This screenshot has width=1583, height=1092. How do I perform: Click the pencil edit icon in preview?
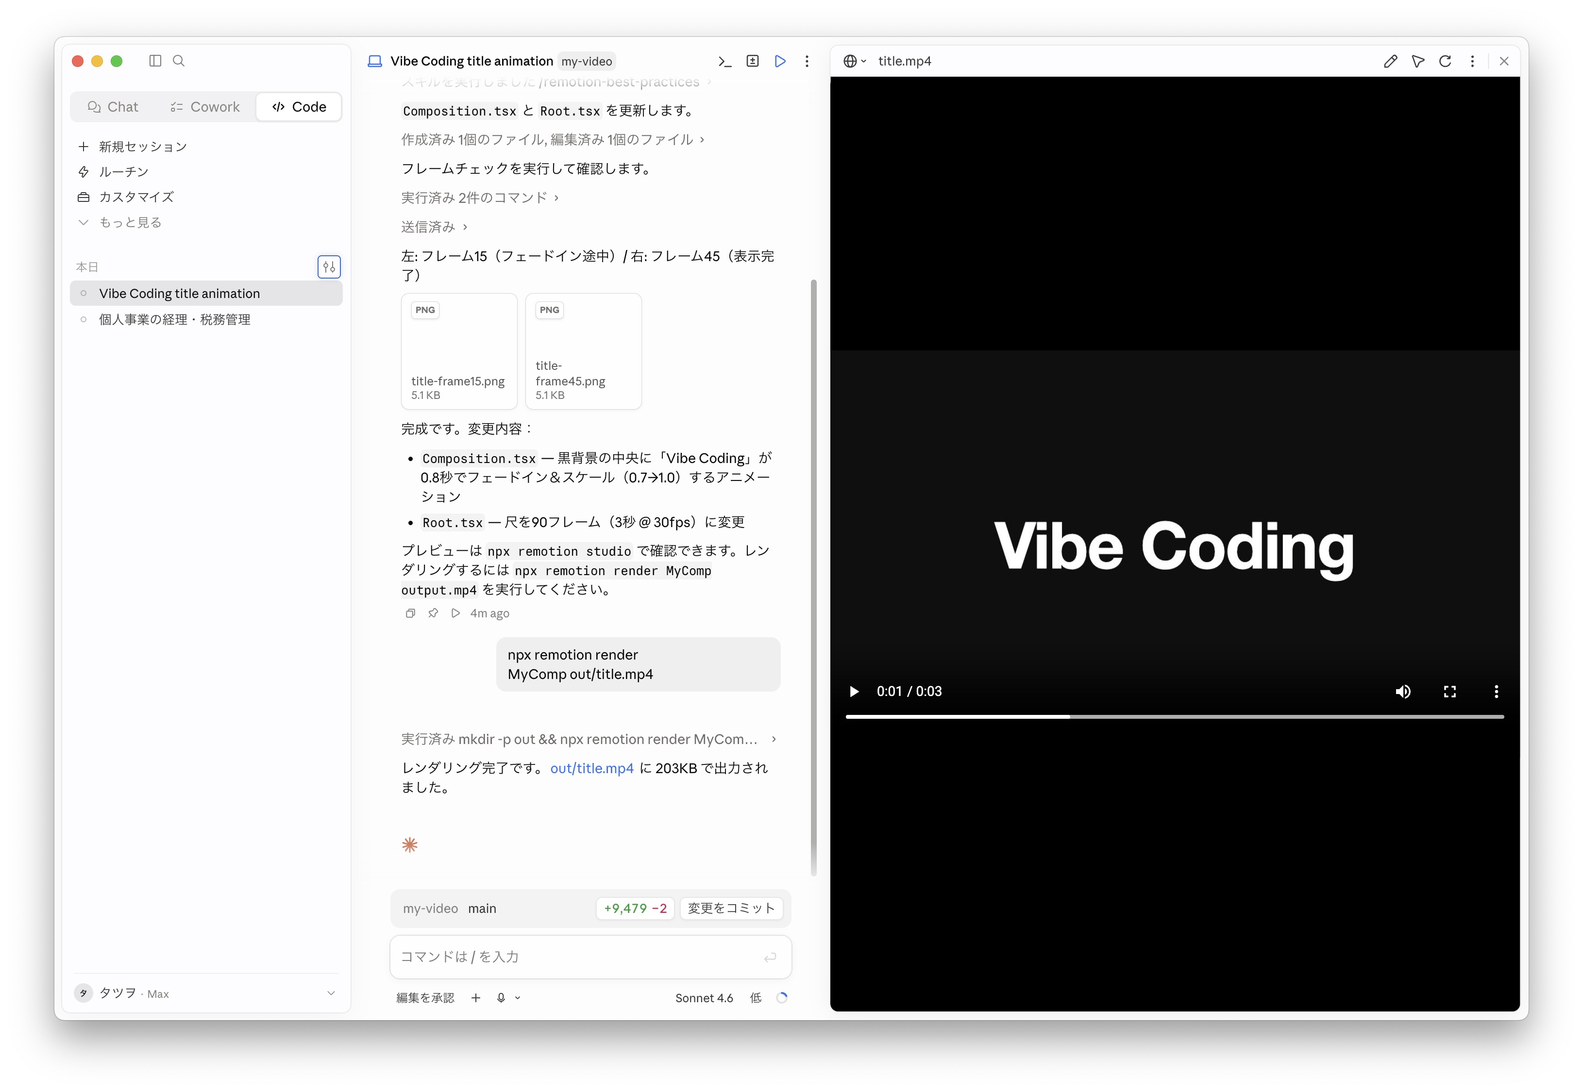(1390, 61)
